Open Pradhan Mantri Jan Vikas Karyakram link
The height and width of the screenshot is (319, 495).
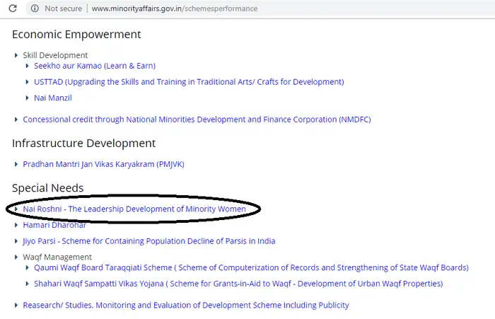click(x=103, y=164)
